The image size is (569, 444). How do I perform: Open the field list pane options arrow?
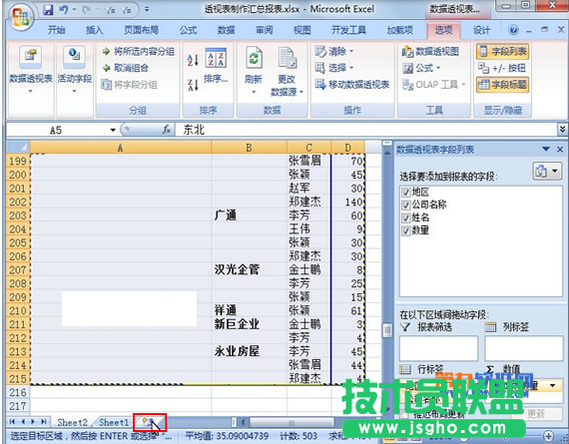pos(546,149)
